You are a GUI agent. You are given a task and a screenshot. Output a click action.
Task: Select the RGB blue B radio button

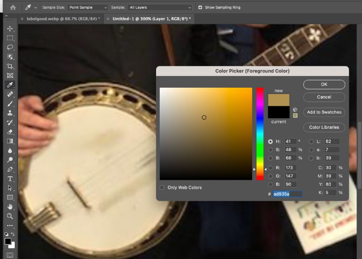[270, 184]
